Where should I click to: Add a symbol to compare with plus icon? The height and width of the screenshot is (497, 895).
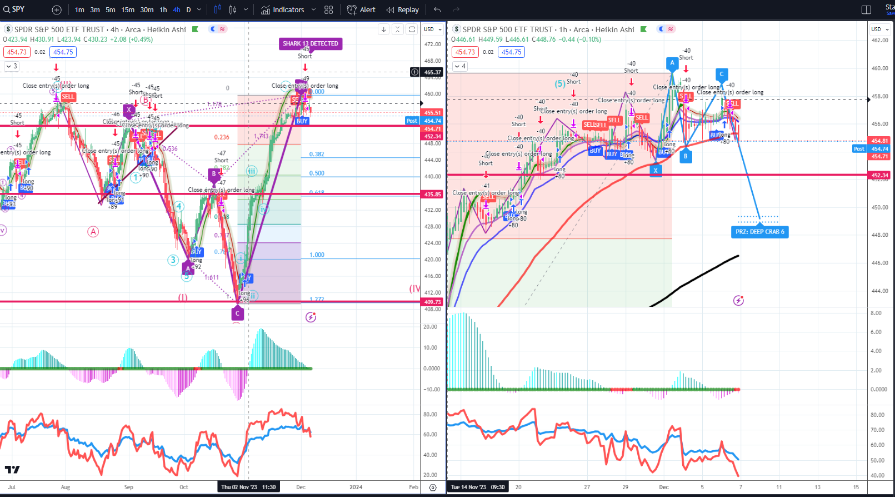pyautogui.click(x=57, y=9)
